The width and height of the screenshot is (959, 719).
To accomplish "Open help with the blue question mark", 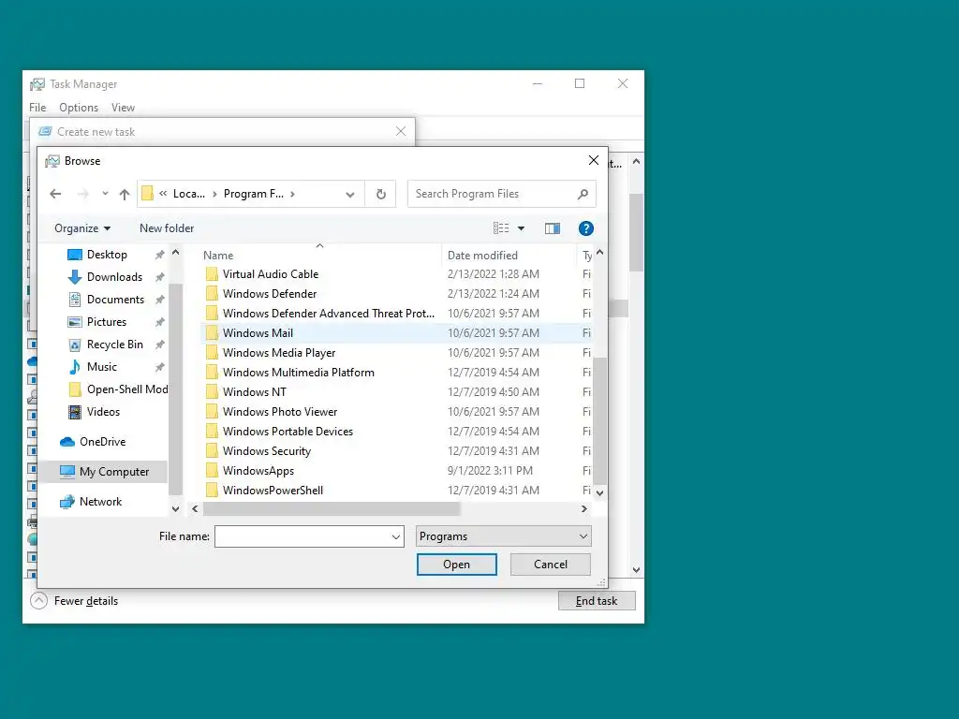I will [586, 228].
